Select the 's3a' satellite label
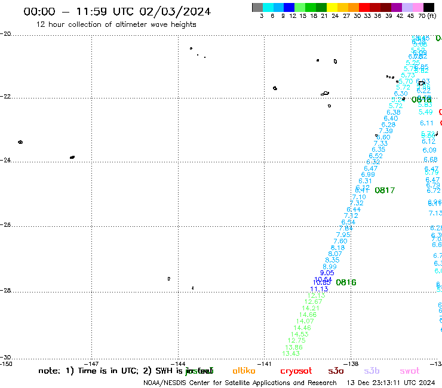This screenshot has height=388, width=442. [336, 371]
